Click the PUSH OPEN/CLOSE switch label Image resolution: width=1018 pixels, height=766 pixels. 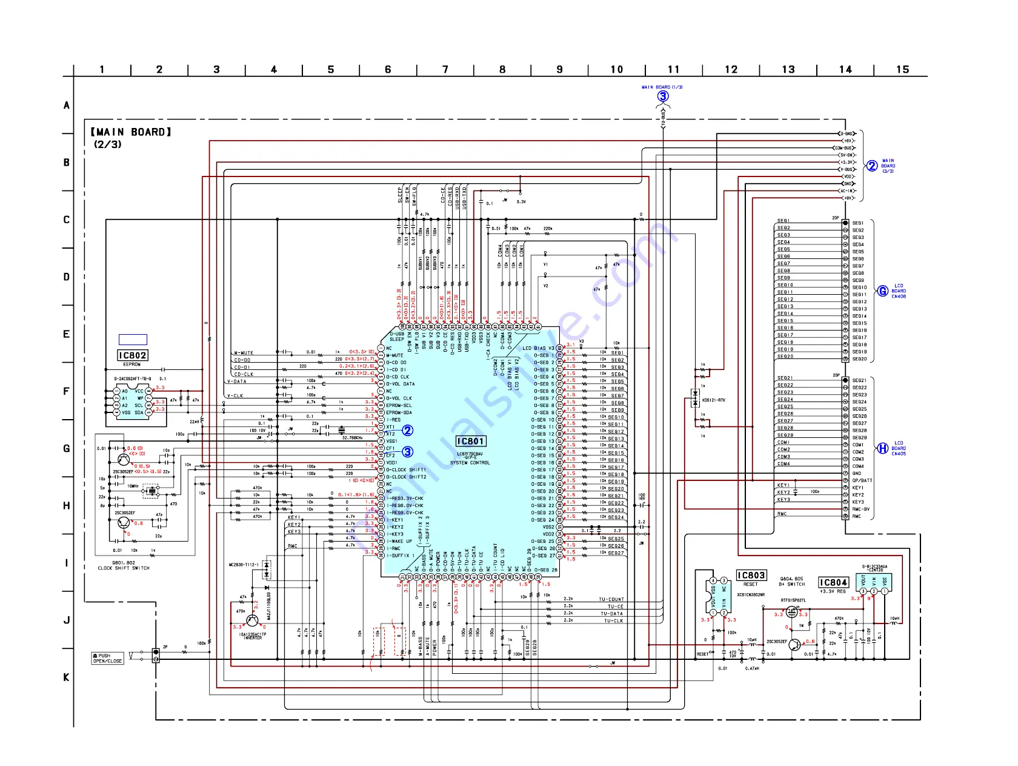point(107,658)
